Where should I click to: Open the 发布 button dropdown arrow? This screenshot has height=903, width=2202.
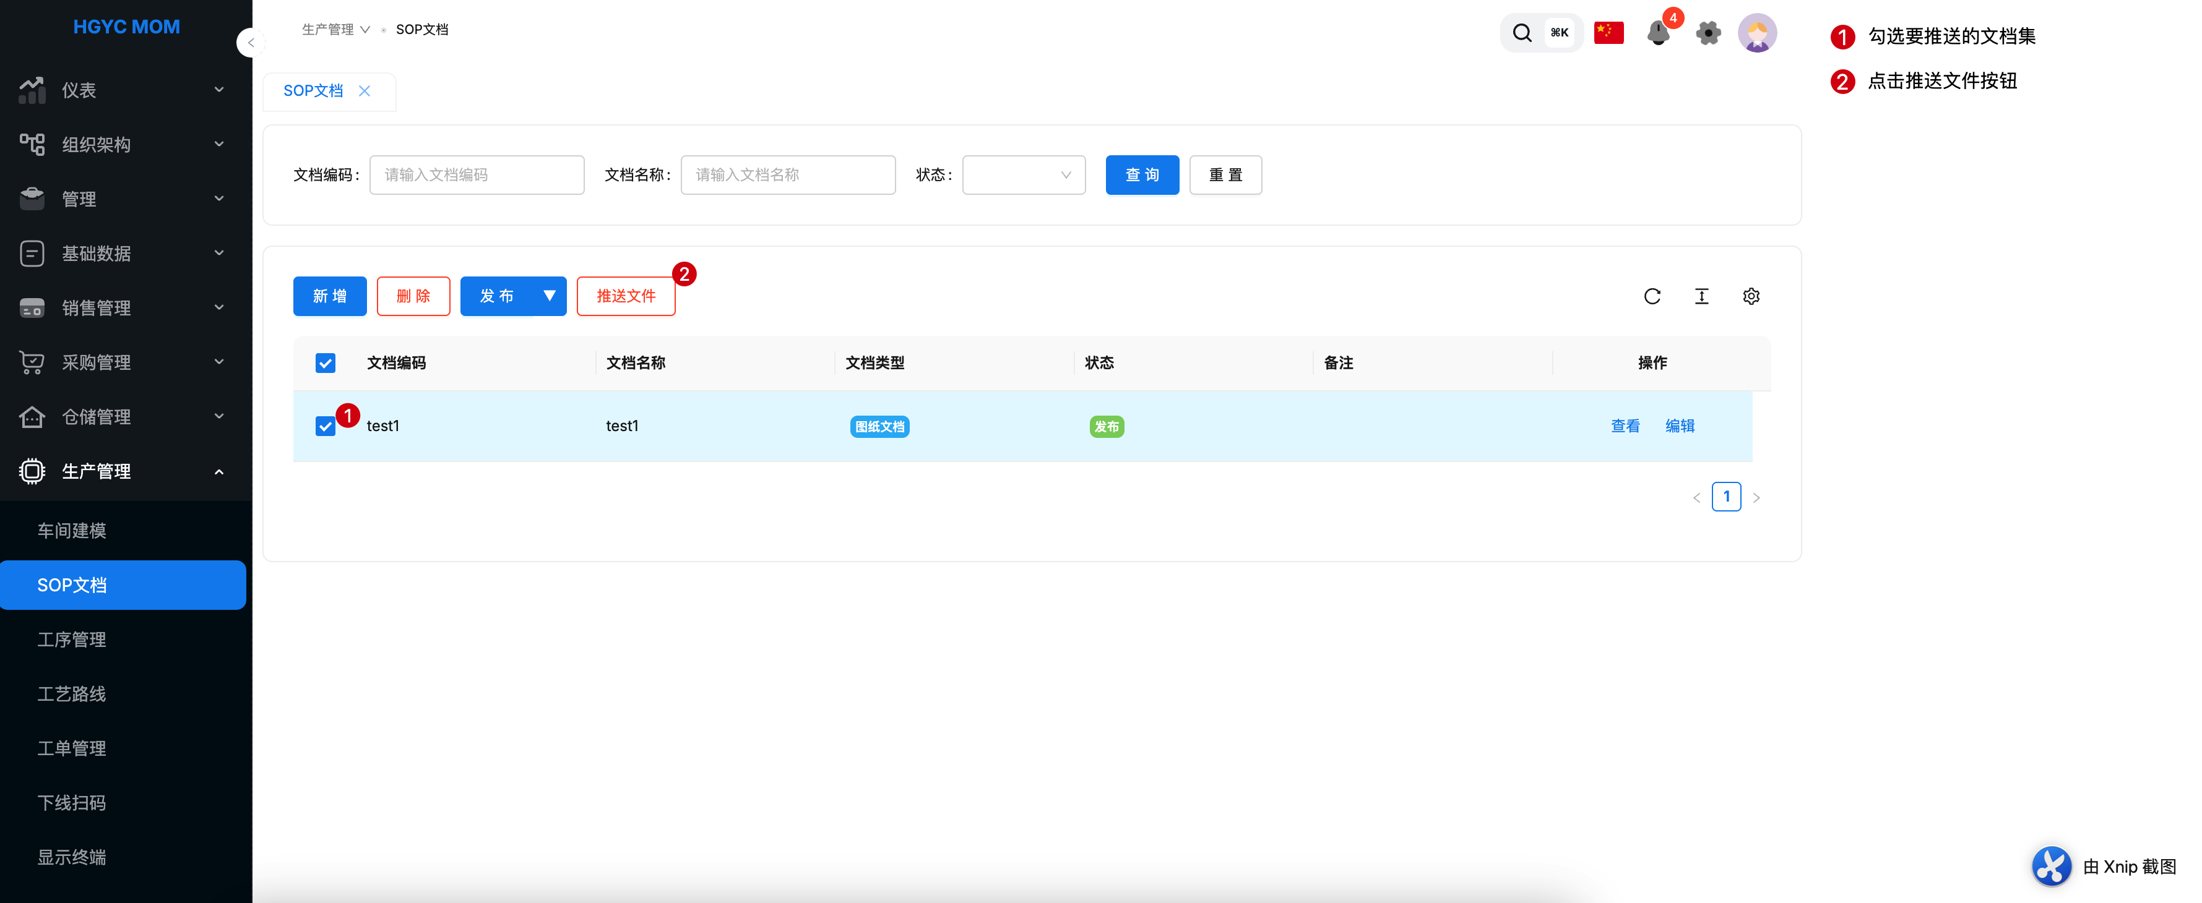tap(549, 296)
